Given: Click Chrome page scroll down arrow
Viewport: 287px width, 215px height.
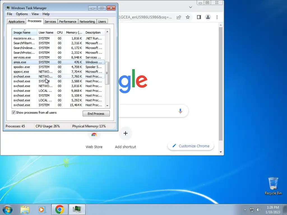Looking at the screenshot, I should pyautogui.click(x=221, y=152).
